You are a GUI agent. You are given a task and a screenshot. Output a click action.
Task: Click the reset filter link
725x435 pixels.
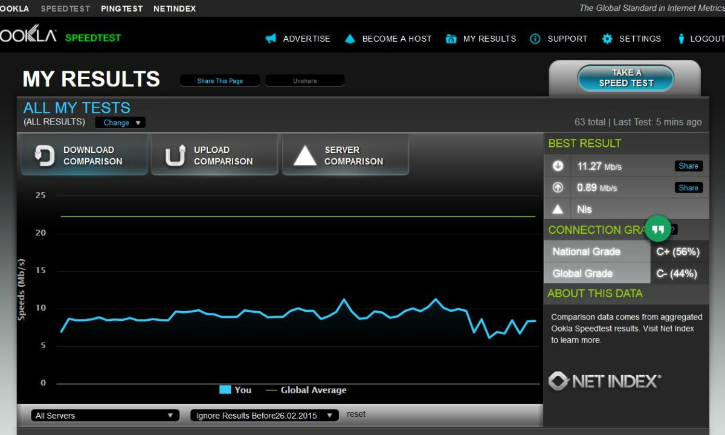point(356,414)
